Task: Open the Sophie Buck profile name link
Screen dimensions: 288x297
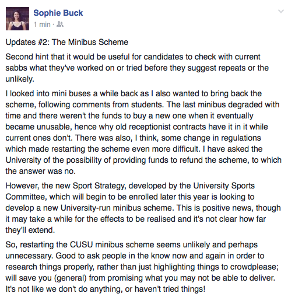Action: [58, 13]
